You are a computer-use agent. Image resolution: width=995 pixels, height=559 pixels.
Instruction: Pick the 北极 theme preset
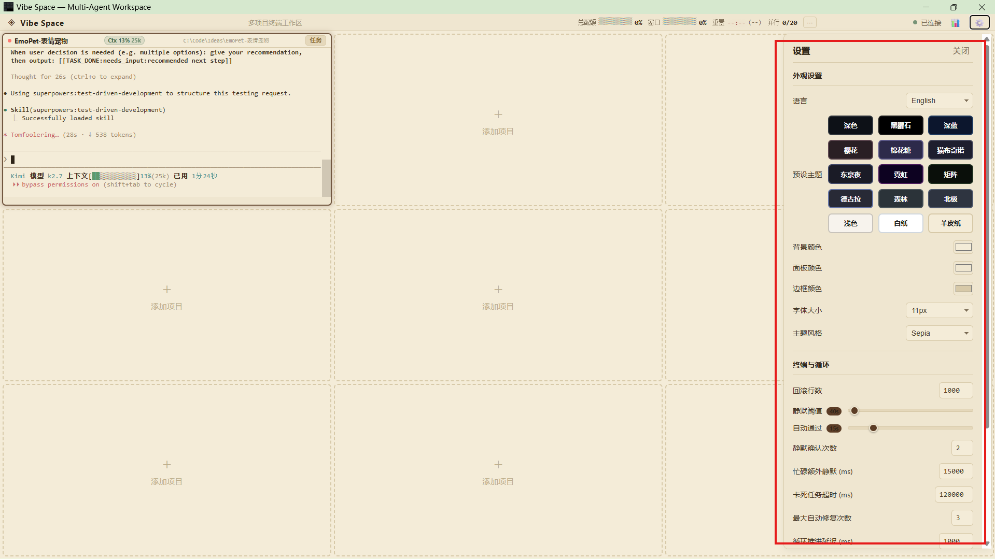click(x=950, y=199)
